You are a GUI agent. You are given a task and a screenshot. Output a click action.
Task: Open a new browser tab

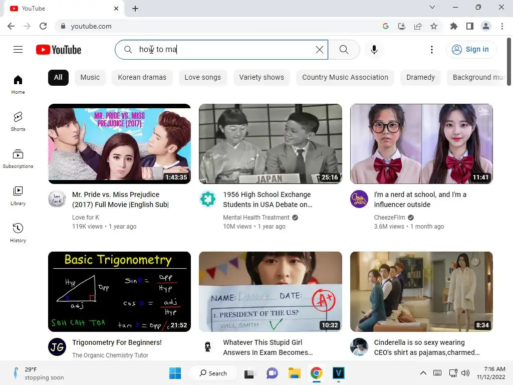(x=135, y=9)
